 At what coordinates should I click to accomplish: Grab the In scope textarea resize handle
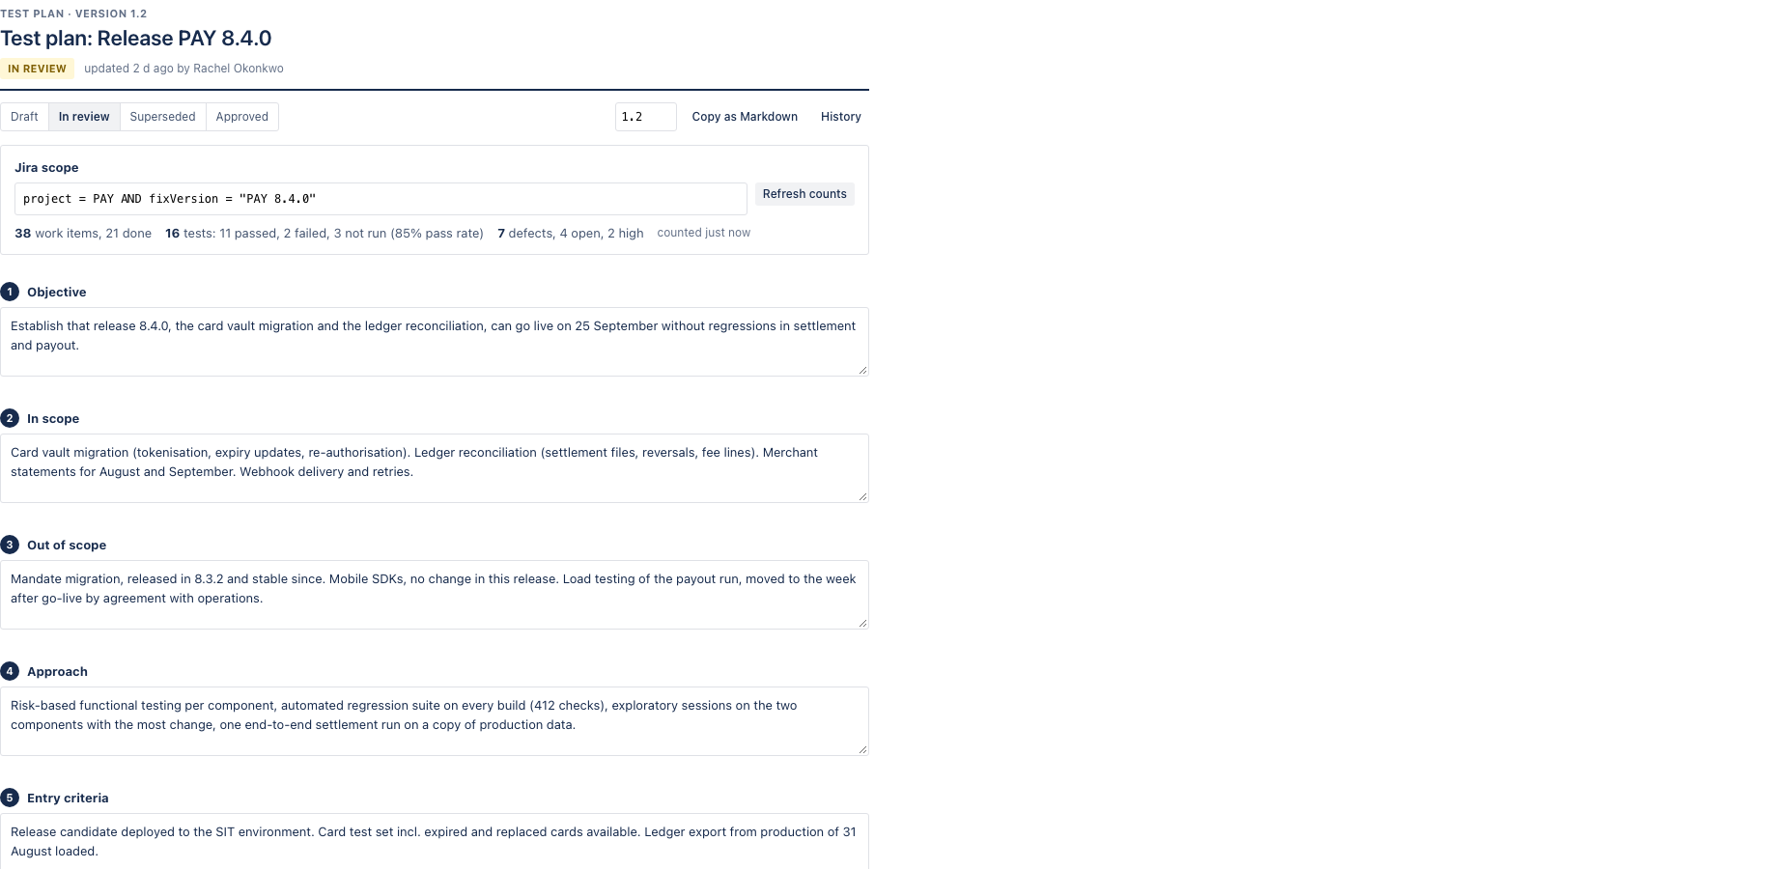[x=862, y=496]
